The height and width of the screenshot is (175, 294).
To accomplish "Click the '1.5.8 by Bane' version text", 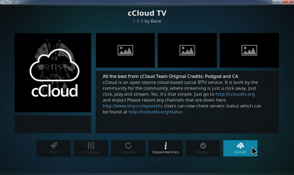I will pos(147,21).
